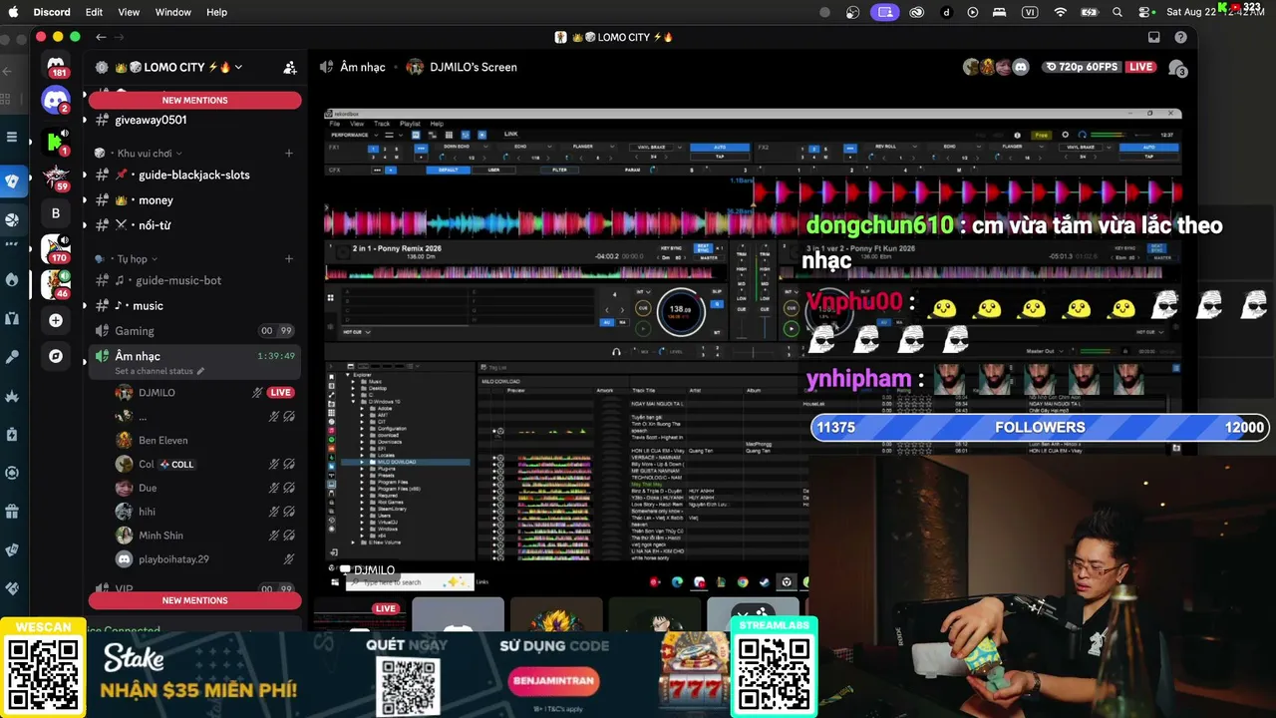
Task: Open macOS Wi-Fi status icon
Action: click(1060, 12)
